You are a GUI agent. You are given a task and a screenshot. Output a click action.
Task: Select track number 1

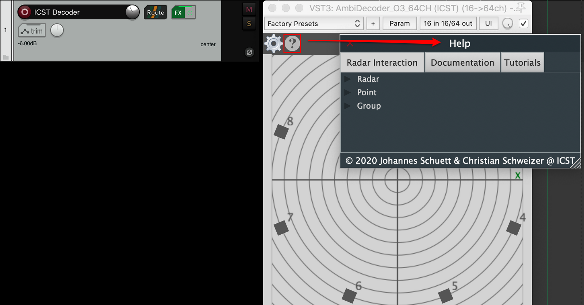coord(5,30)
